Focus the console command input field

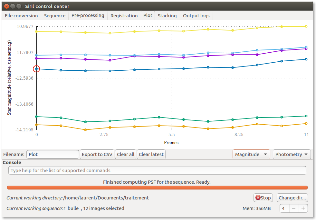click(157, 171)
